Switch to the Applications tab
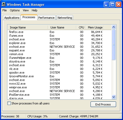The width and height of the screenshot is (123, 120). pos(12,18)
